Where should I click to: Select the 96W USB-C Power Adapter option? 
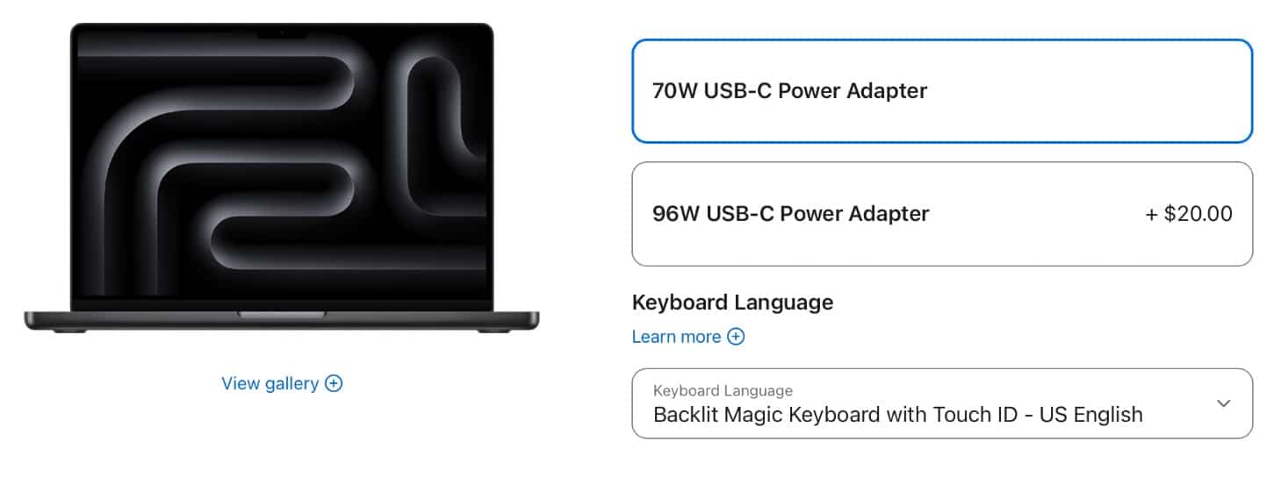coord(941,214)
